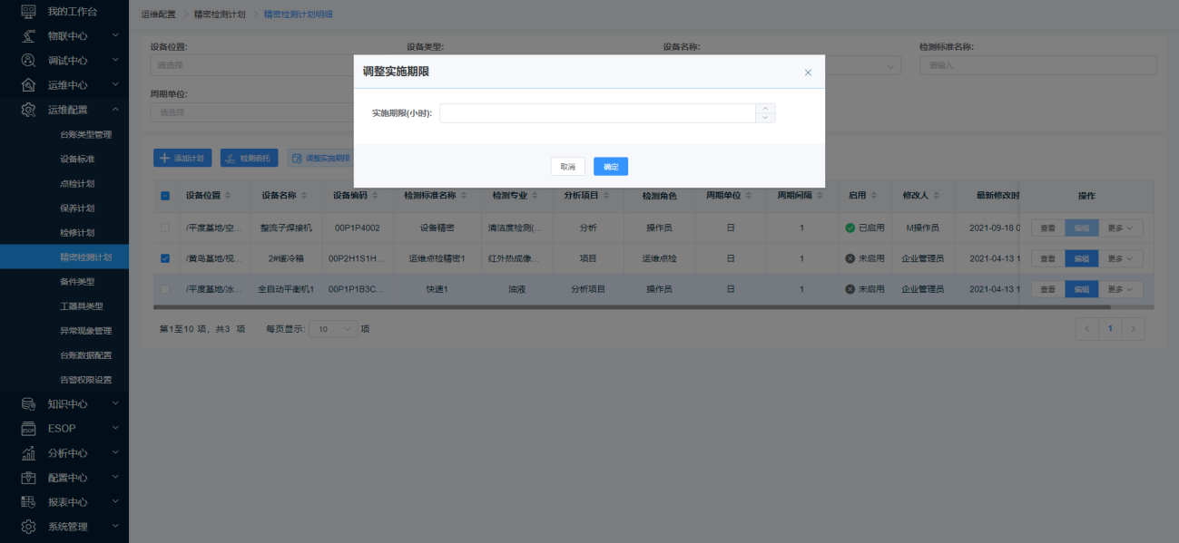Confirm with the 确定 button
1179x543 pixels.
click(611, 167)
